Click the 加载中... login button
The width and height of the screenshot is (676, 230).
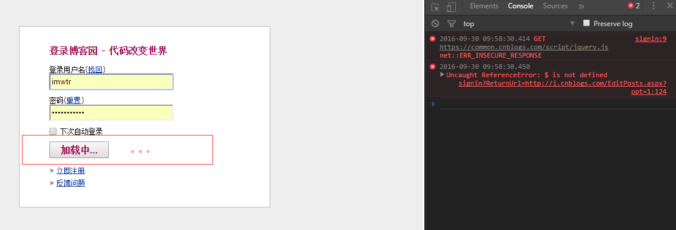[79, 150]
